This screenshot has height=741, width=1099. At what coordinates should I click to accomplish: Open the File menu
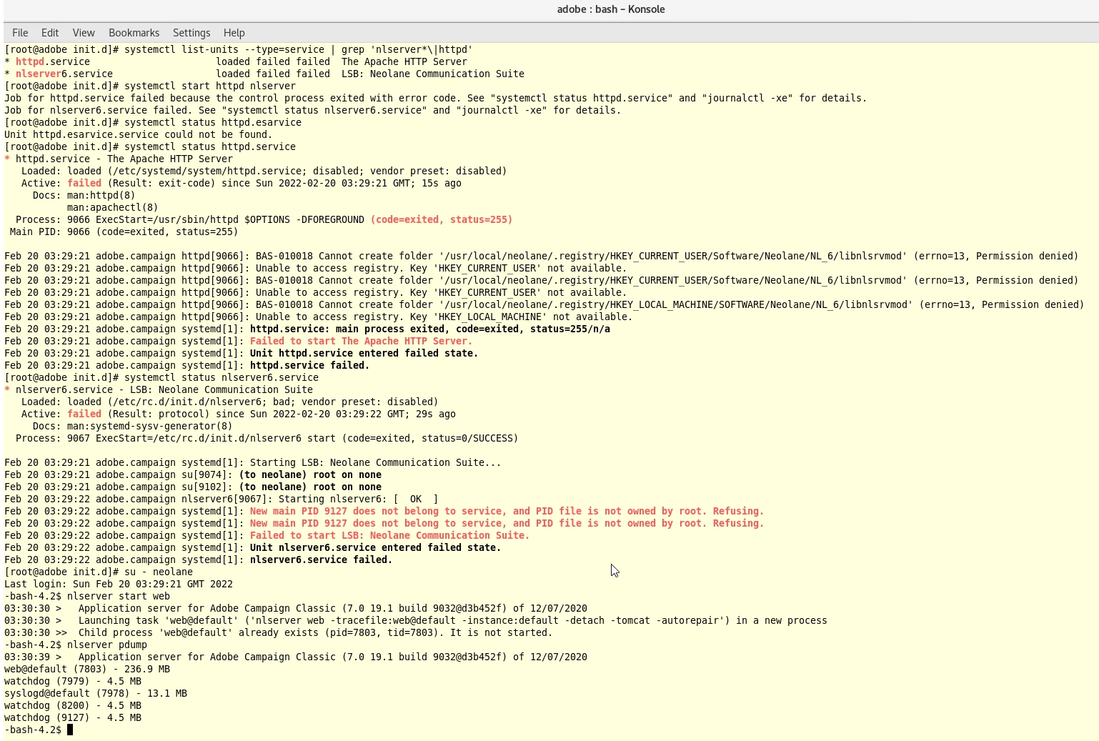click(x=20, y=33)
